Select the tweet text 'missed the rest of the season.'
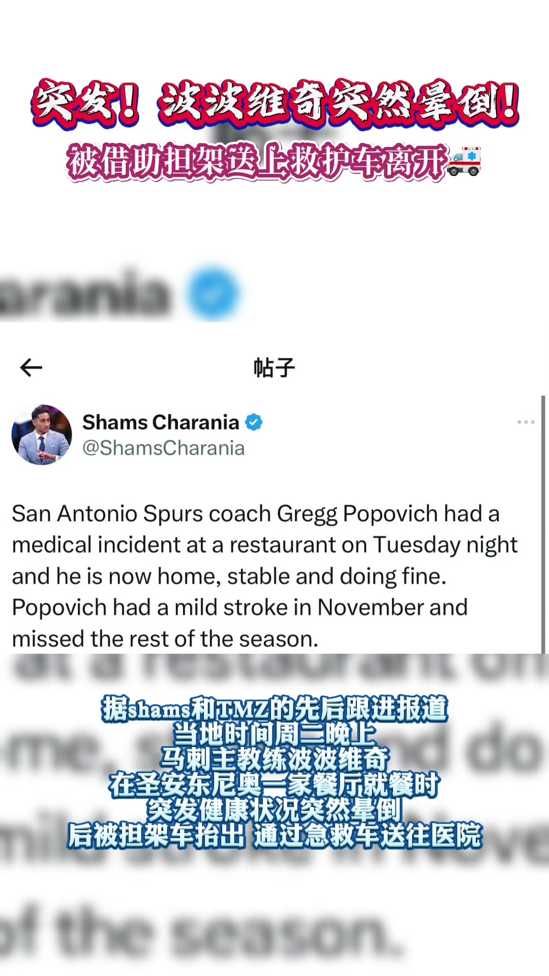The height and width of the screenshot is (976, 549). (165, 639)
